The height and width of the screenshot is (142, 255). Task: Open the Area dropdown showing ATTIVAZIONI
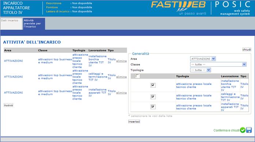(x=203, y=59)
